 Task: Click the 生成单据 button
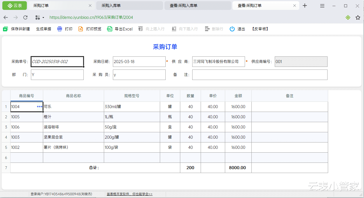tap(43, 29)
